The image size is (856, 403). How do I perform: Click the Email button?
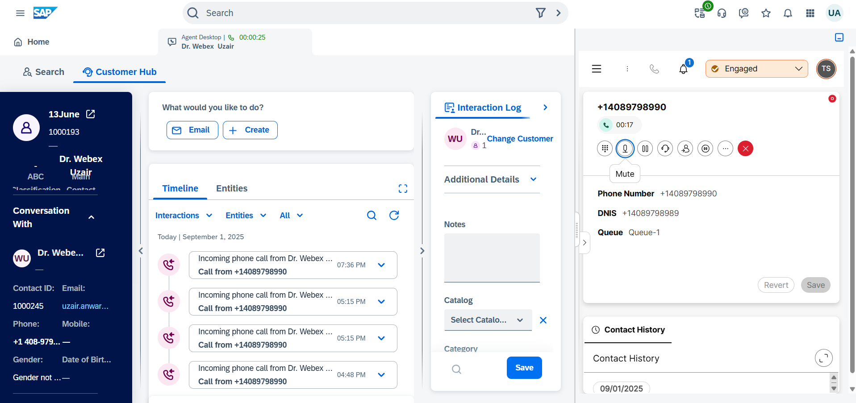click(192, 130)
